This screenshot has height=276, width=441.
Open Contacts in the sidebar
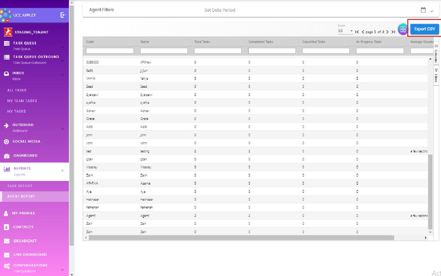tap(23, 227)
